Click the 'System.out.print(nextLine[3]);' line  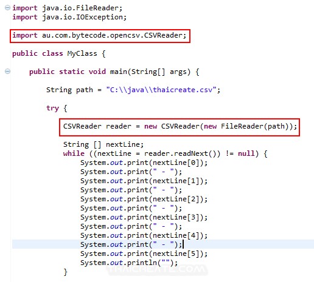[144, 217]
